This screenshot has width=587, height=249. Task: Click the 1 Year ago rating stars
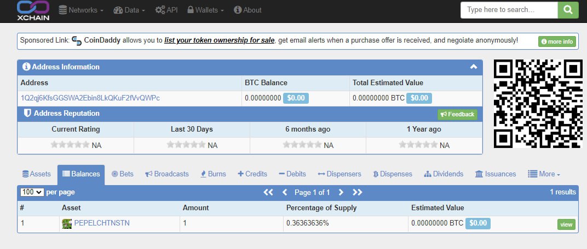click(x=418, y=145)
